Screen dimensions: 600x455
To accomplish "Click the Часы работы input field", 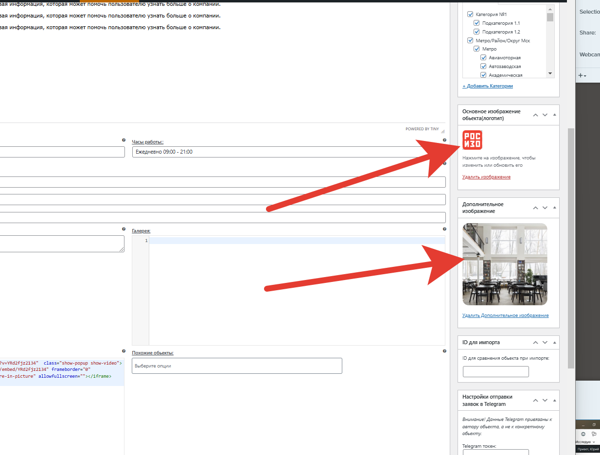I will click(x=289, y=152).
